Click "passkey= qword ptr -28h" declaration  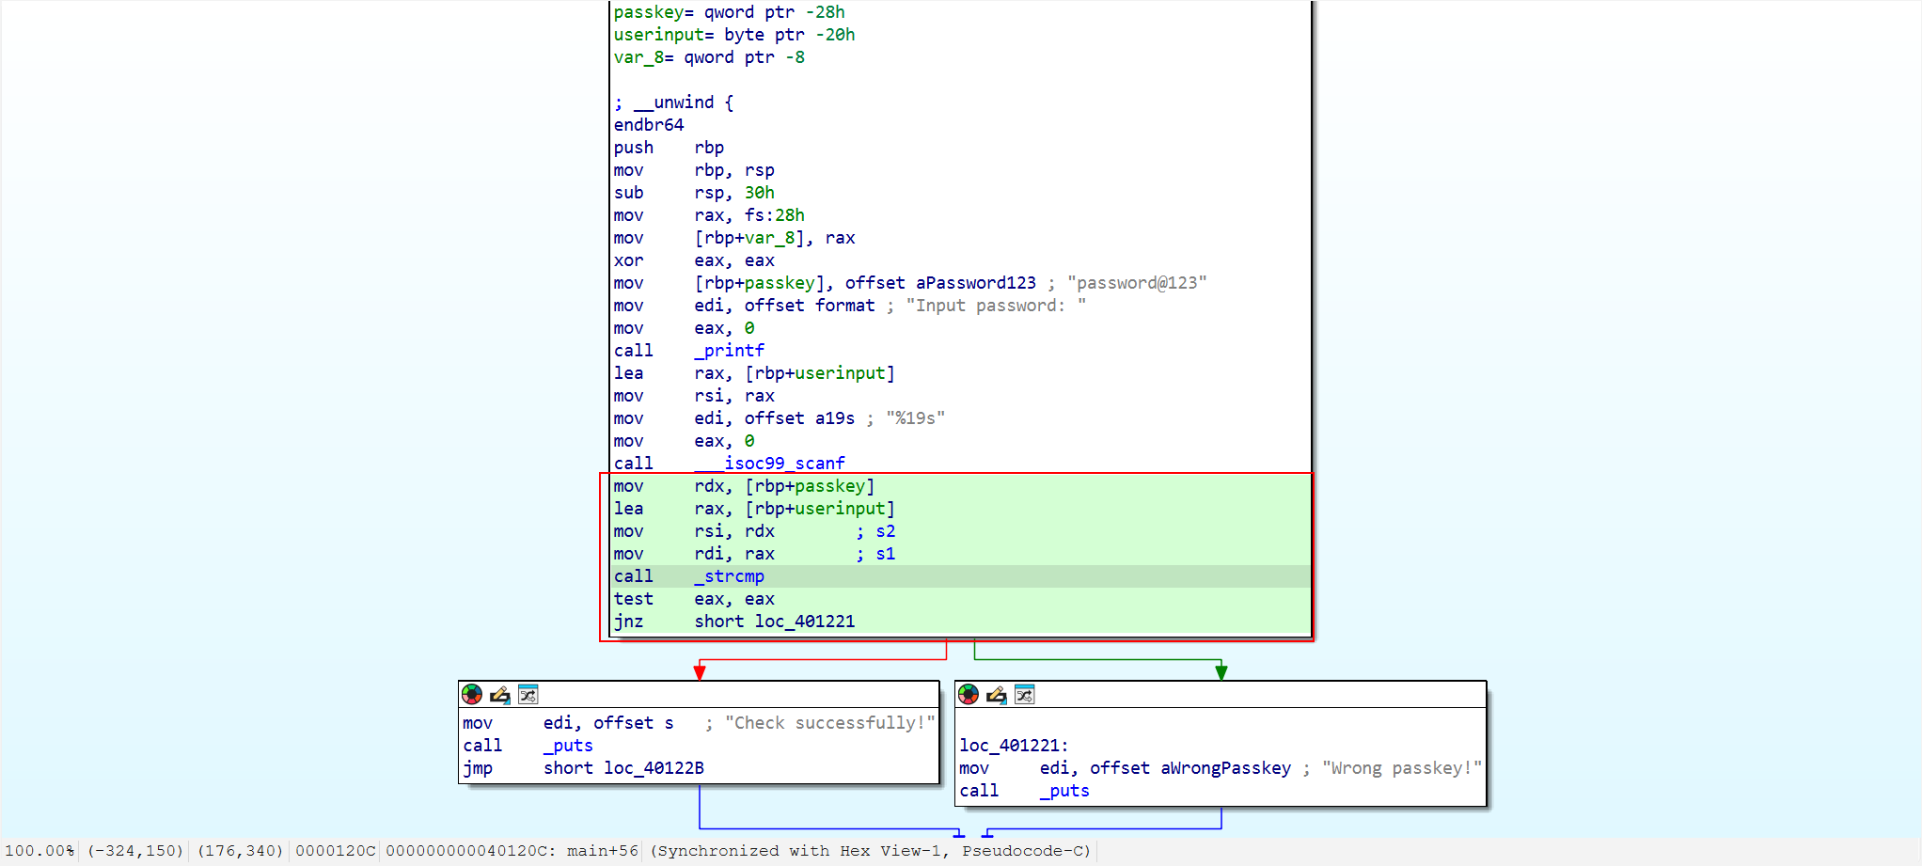click(x=729, y=12)
